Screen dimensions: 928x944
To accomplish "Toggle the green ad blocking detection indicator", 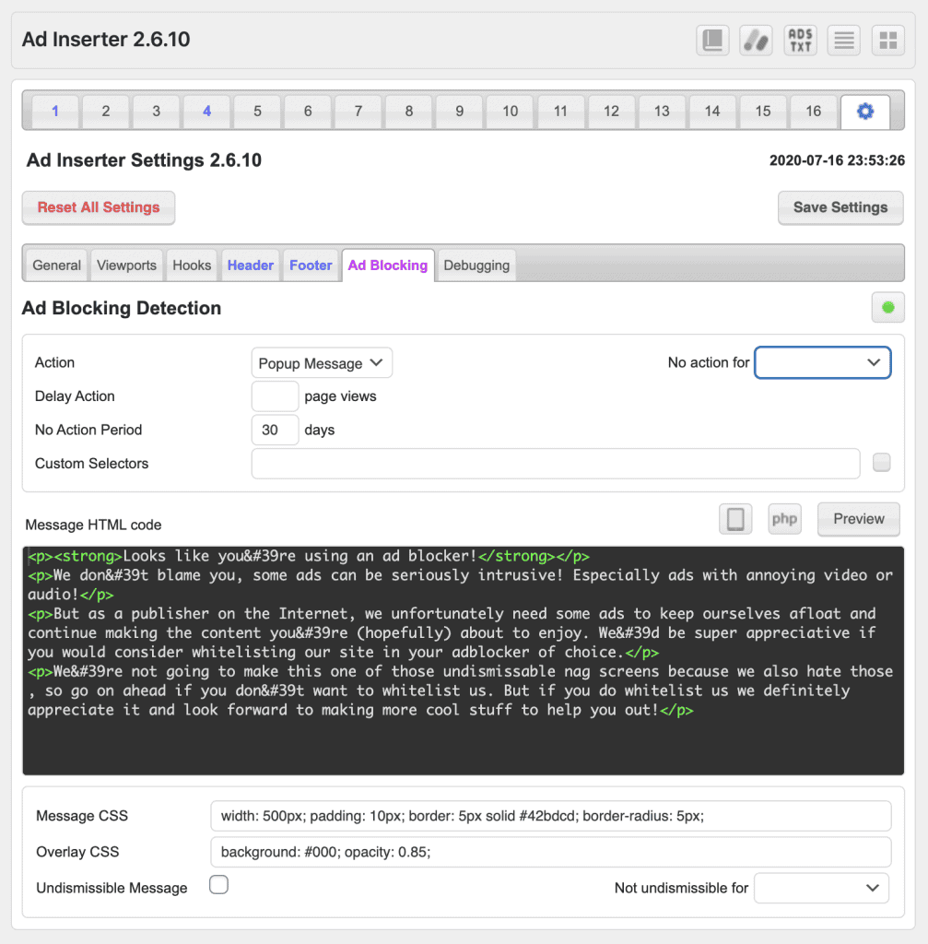I will (x=888, y=308).
